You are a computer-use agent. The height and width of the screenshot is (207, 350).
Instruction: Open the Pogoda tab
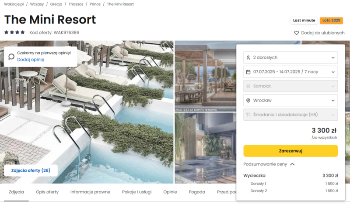pyautogui.click(x=197, y=192)
